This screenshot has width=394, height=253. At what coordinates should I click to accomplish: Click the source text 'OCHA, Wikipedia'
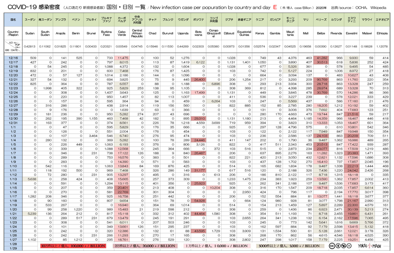371,8
